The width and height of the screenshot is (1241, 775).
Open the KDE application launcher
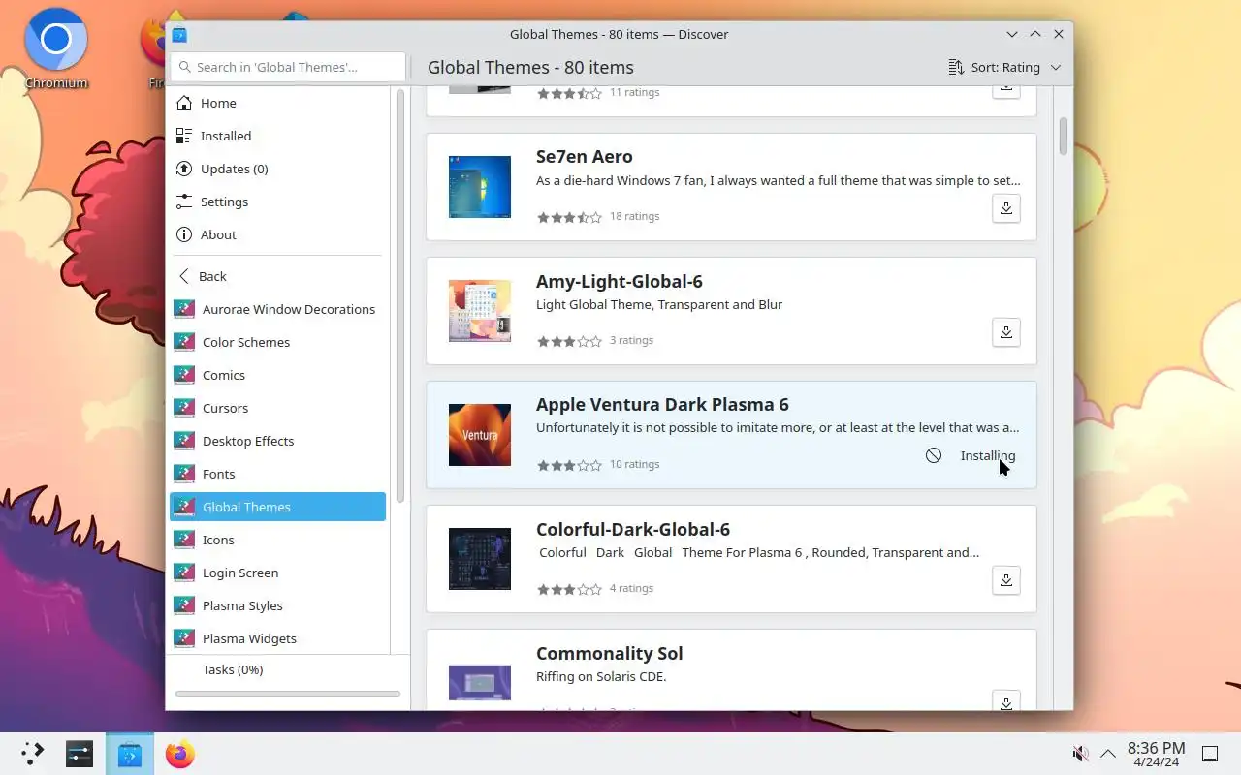33,754
